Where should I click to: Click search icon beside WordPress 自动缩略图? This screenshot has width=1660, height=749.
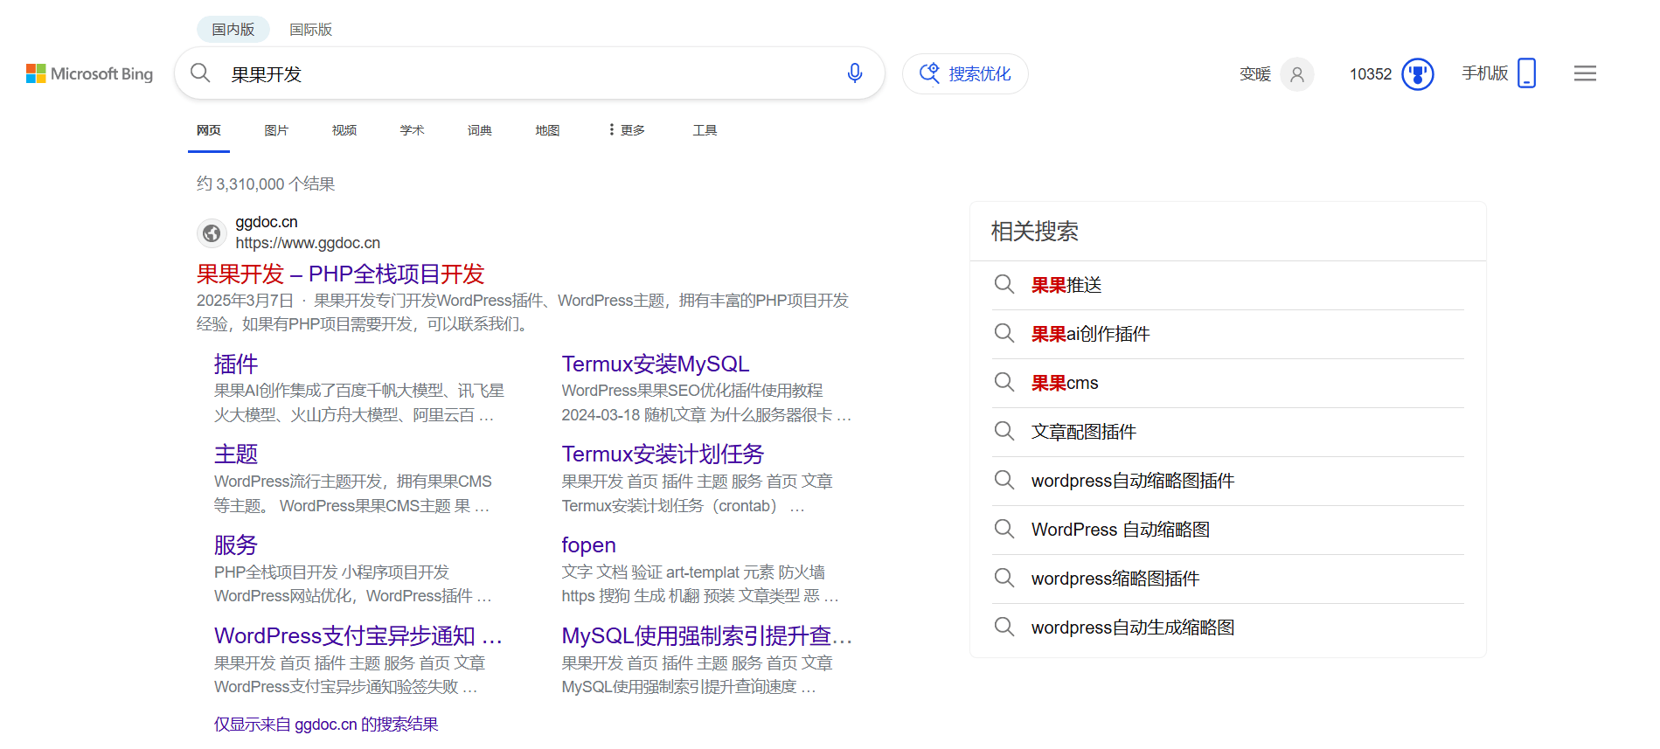pyautogui.click(x=1004, y=529)
